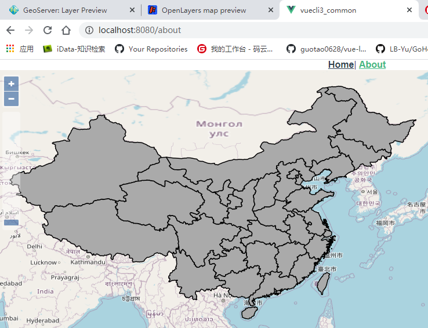
Task: Open the About navigation link
Action: point(372,65)
